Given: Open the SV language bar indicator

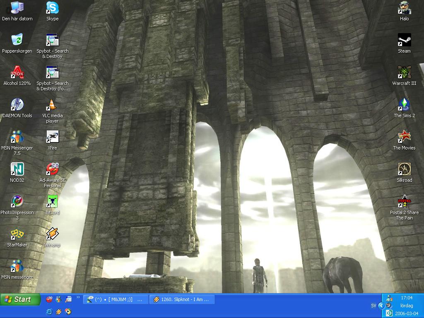Looking at the screenshot, I should [373, 306].
